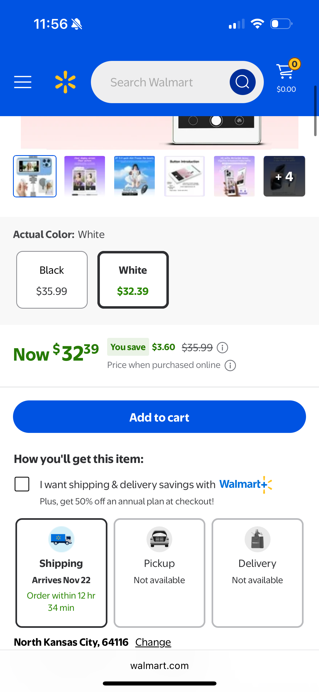Select the White $32.39 color option
319x692 pixels.
[133, 280]
